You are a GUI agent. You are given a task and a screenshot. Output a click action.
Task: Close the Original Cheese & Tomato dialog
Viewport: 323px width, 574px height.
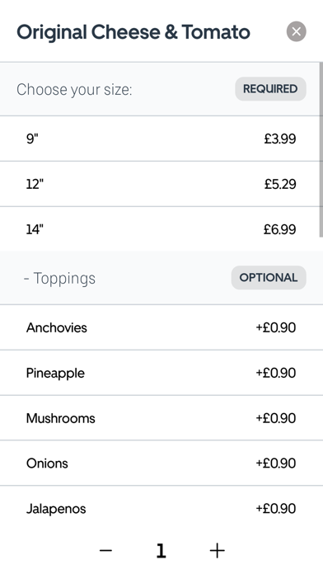tap(297, 31)
